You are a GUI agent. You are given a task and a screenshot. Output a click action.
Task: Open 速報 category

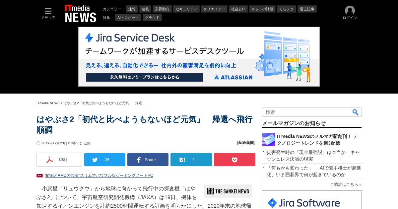[x=132, y=9]
